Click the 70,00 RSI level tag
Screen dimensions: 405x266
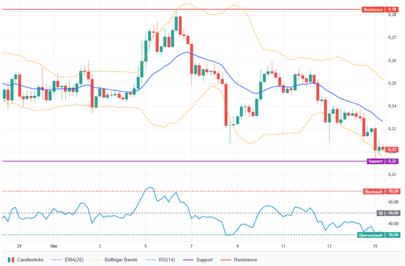coord(393,192)
